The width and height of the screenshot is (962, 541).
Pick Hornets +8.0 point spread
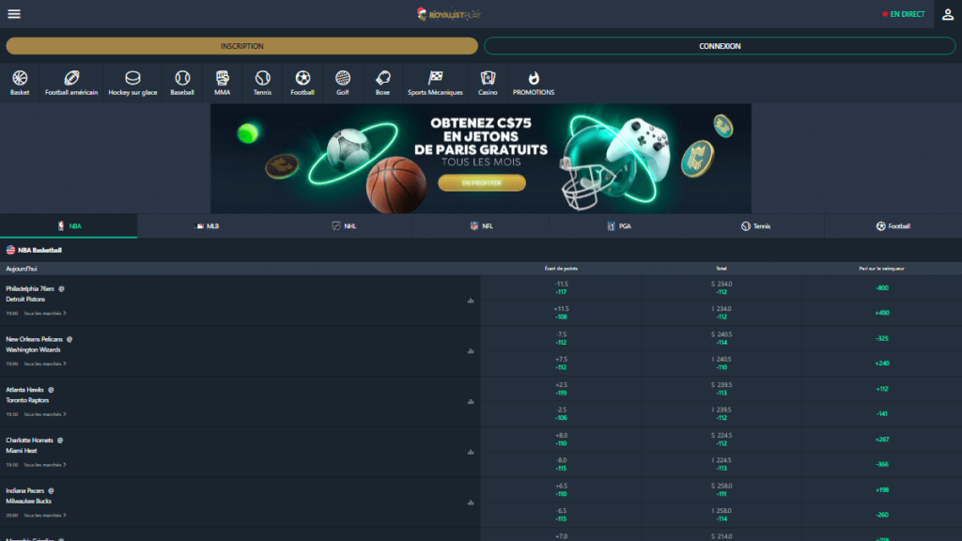coord(561,440)
